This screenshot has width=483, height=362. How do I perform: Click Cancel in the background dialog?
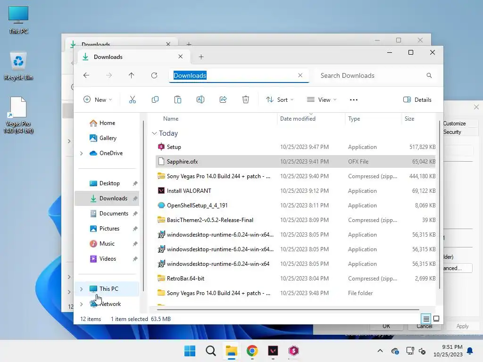click(424, 326)
